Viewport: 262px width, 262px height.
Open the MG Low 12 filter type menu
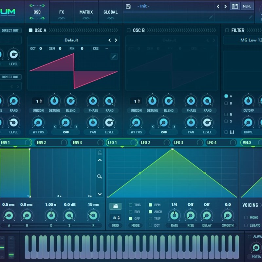(243, 40)
